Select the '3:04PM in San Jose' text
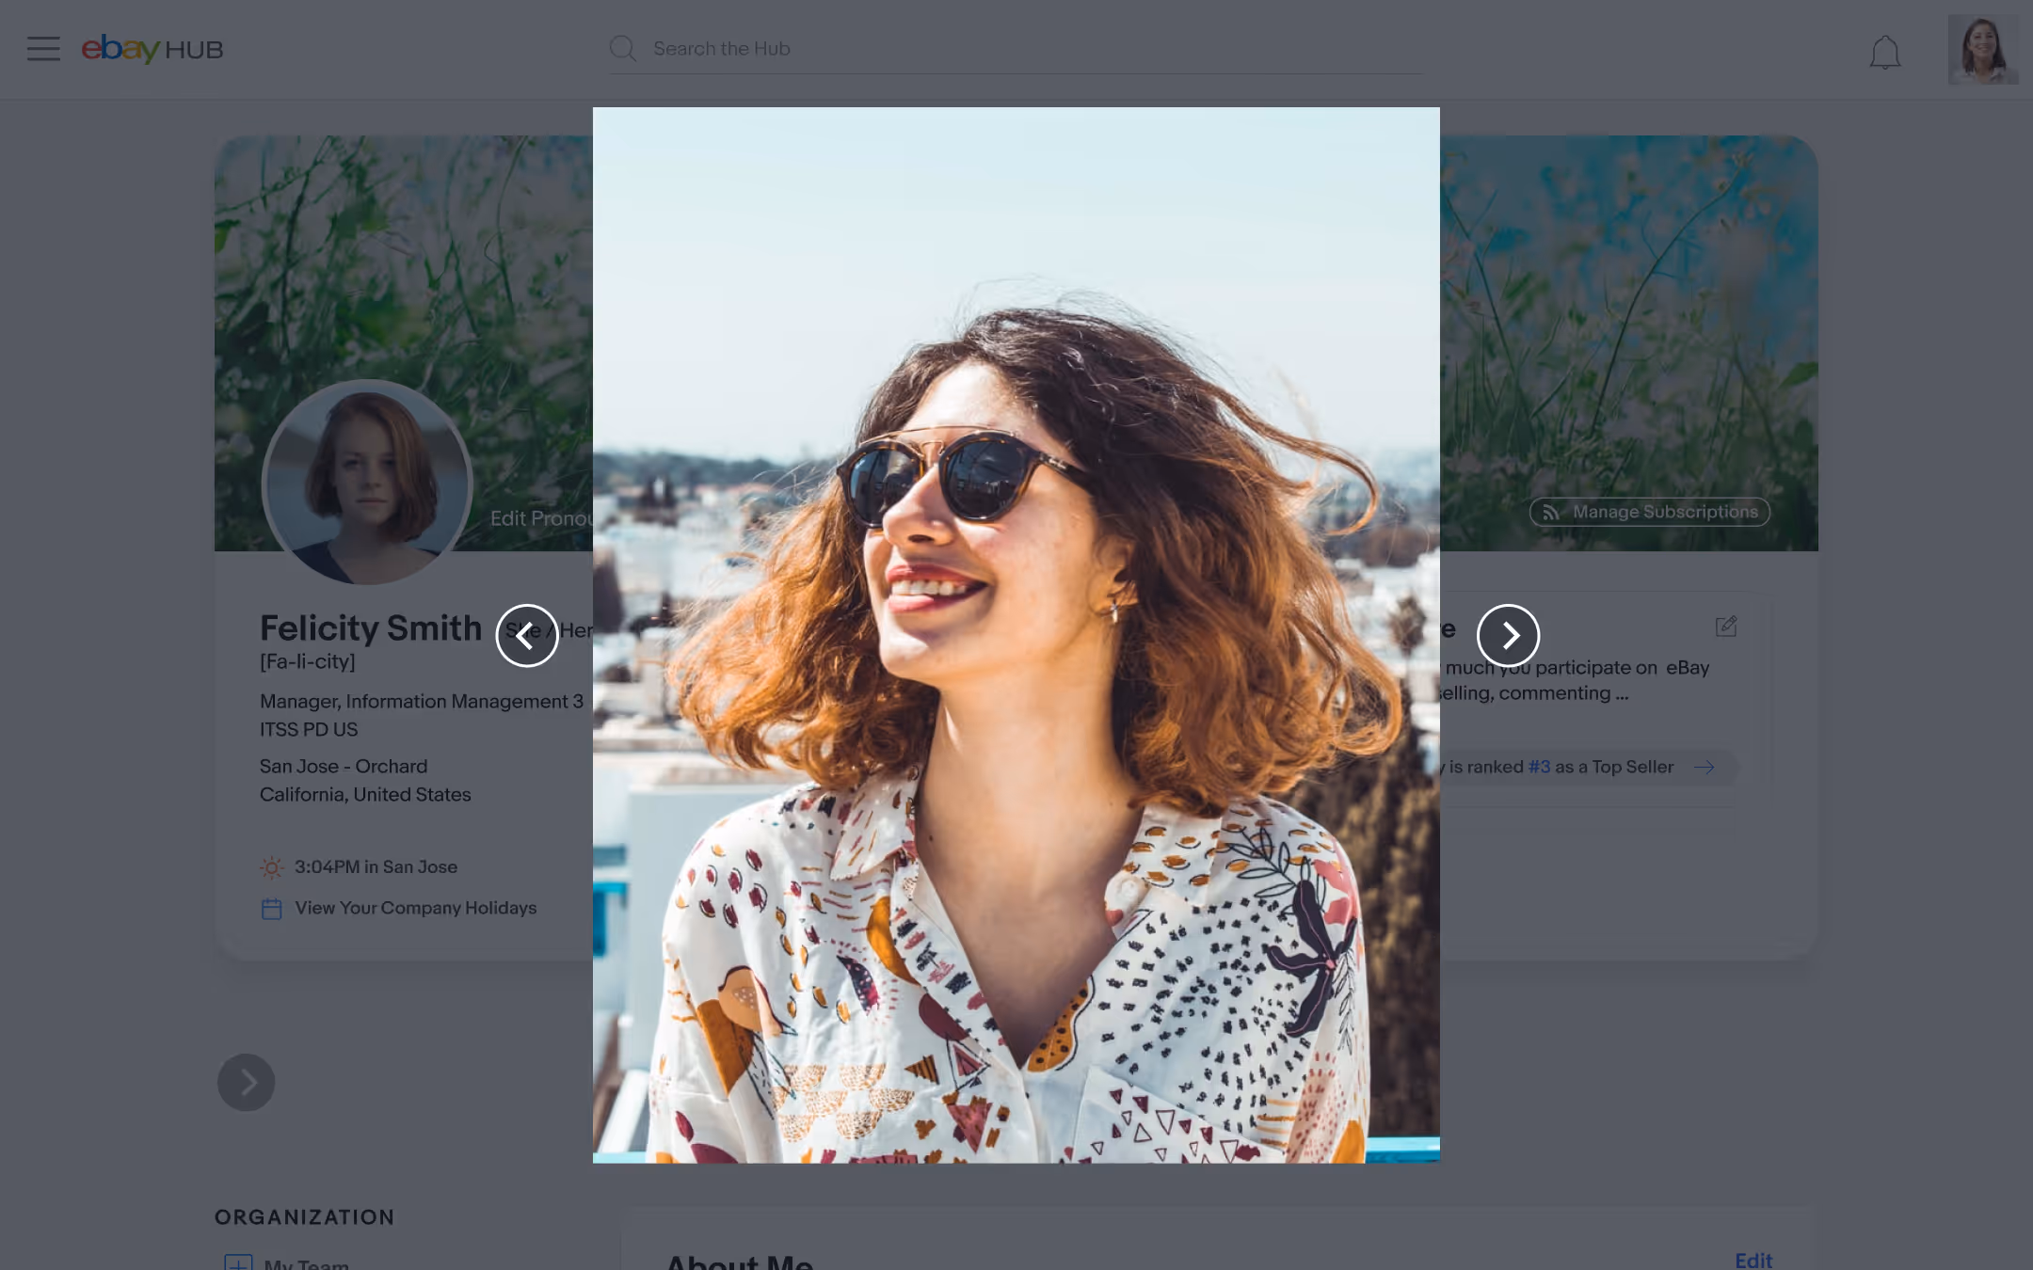Viewport: 2033px width, 1270px height. [376, 867]
